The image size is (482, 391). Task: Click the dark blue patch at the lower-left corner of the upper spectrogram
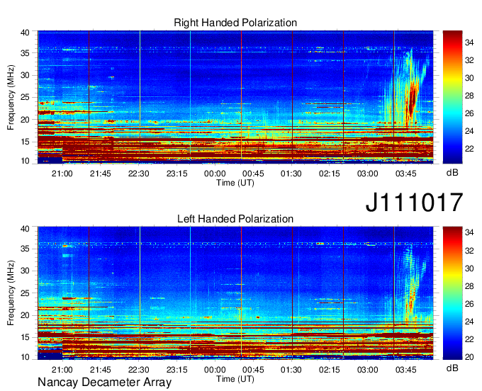(x=50, y=160)
